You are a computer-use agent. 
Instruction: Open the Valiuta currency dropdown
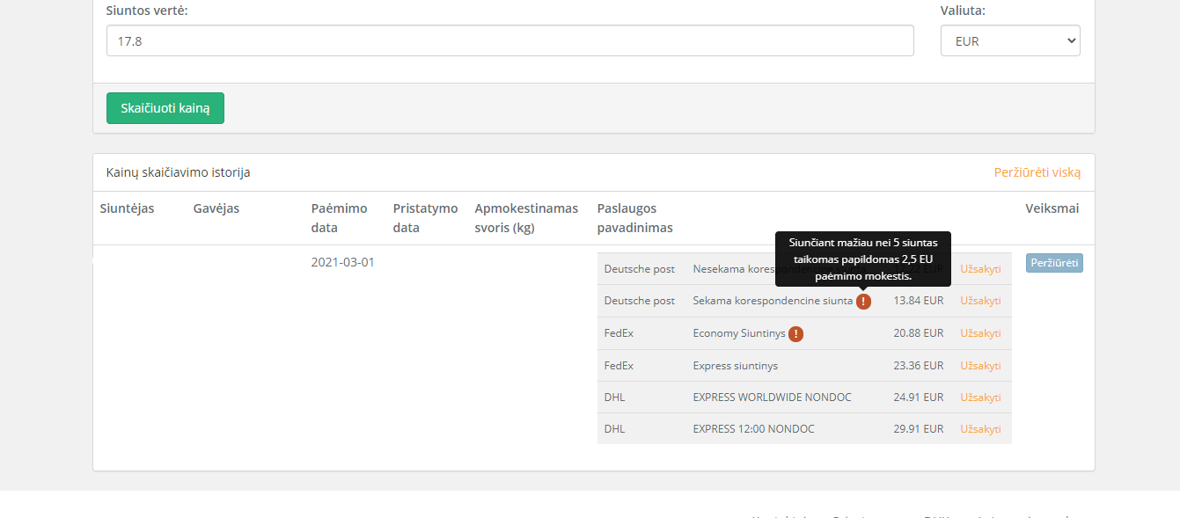point(1010,40)
